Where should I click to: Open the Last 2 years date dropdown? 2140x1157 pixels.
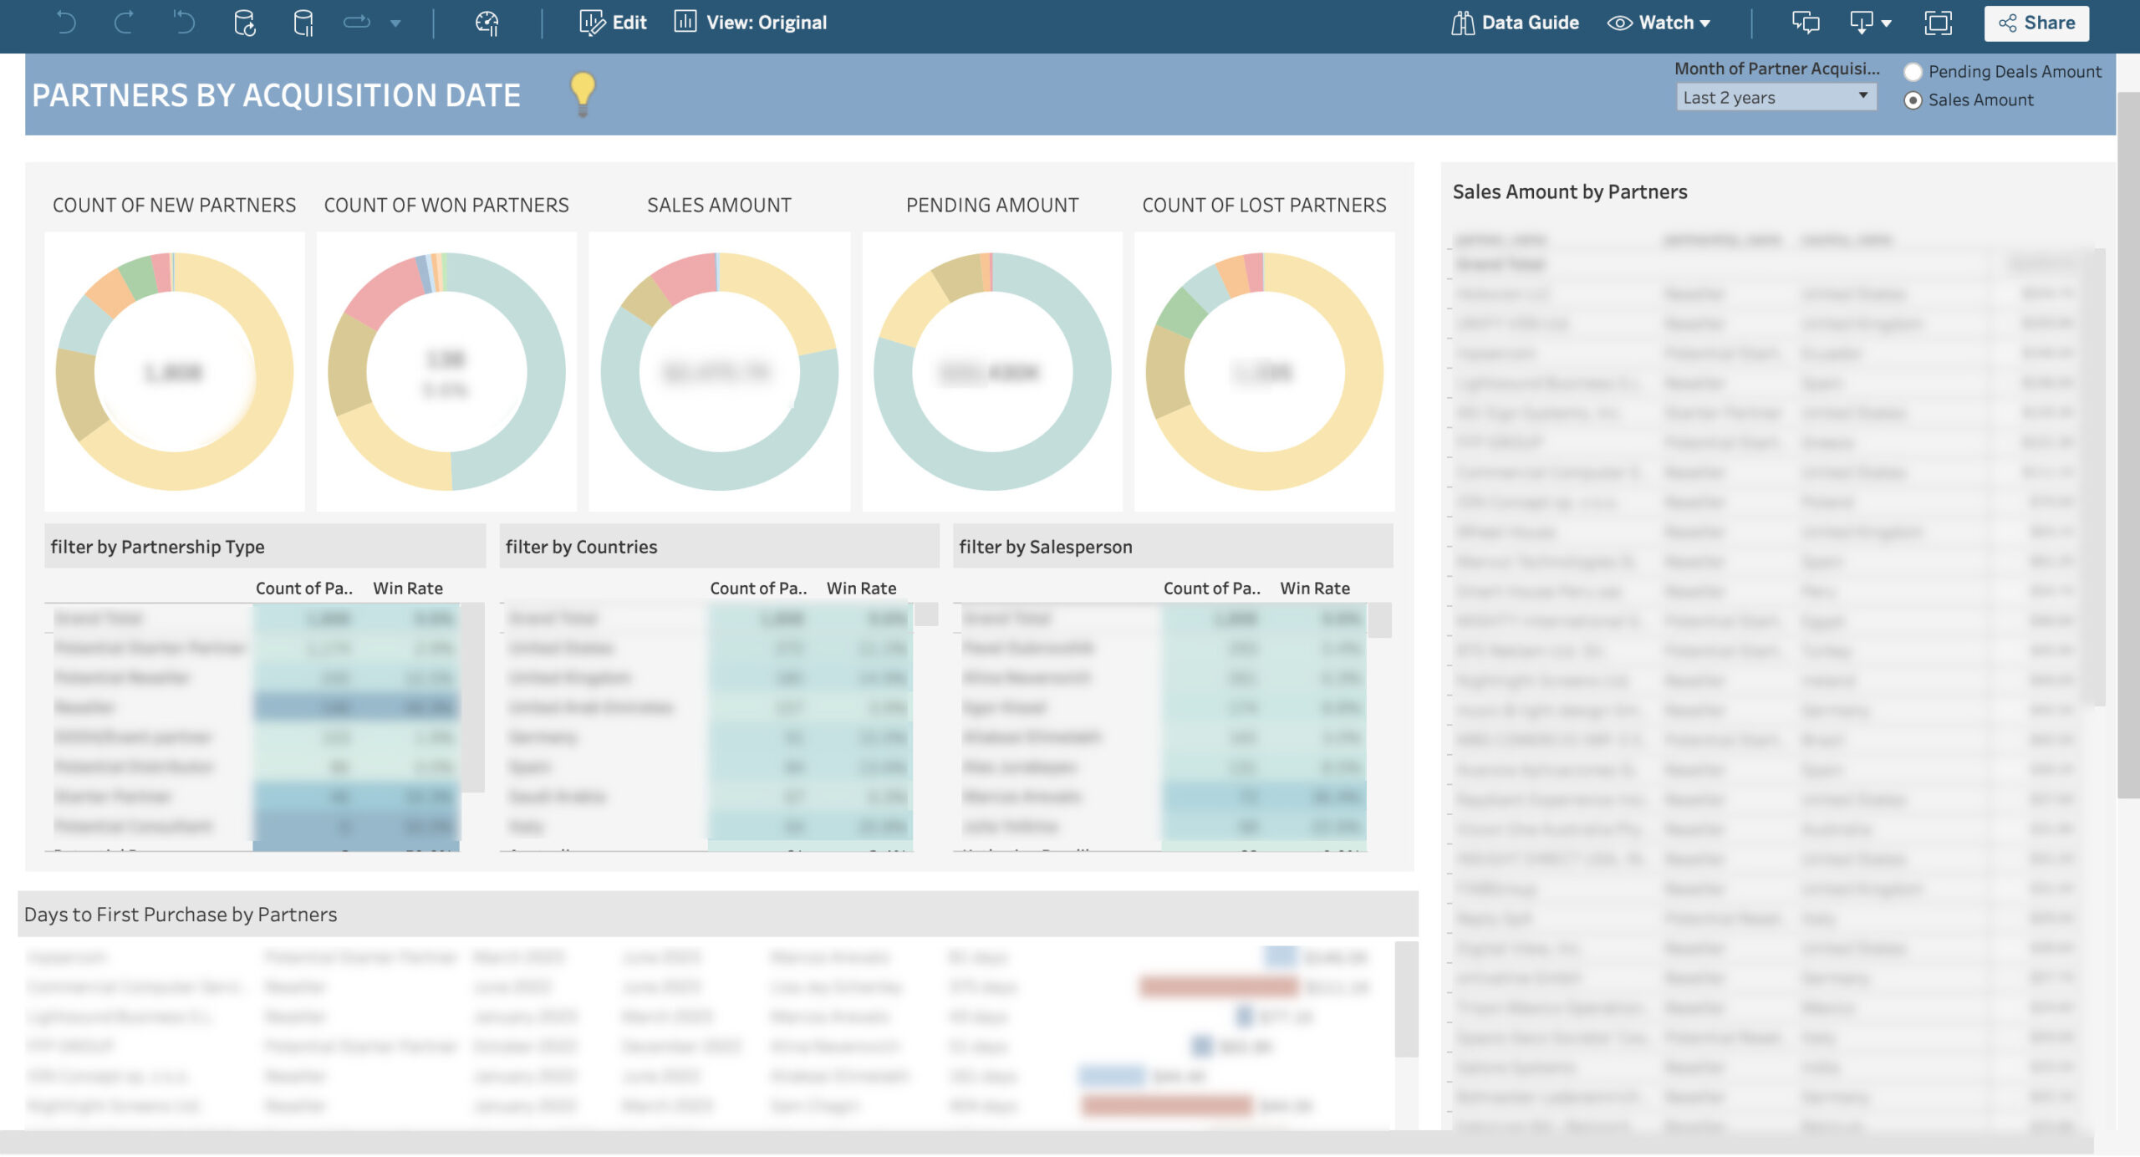tap(1776, 97)
